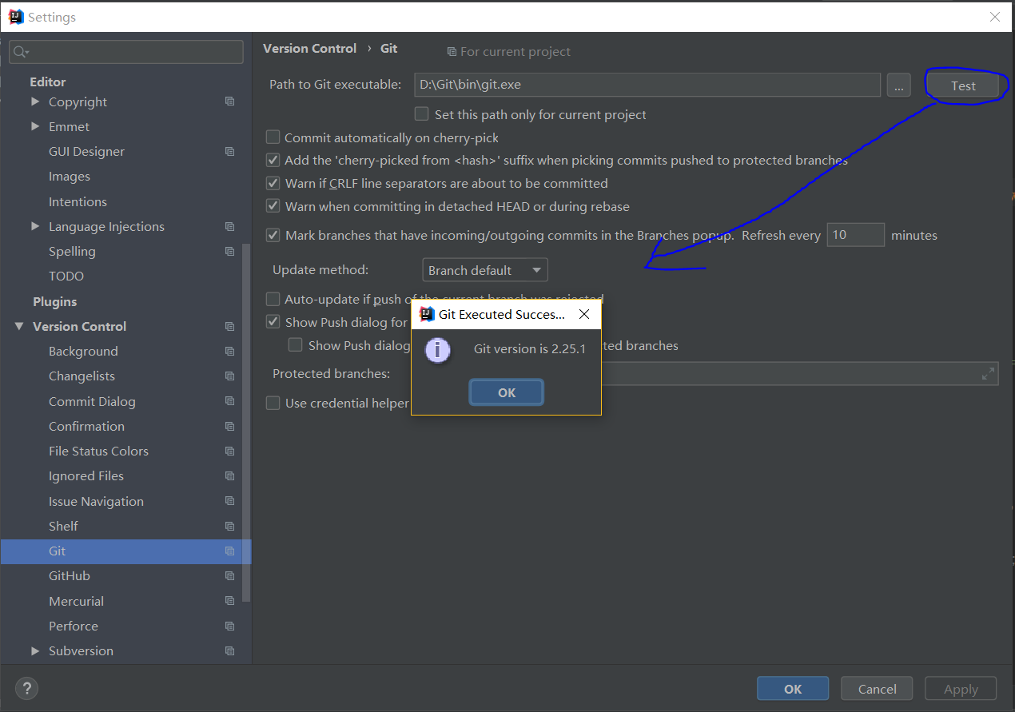Click the project-level icon beside Confirmation
This screenshot has width=1015, height=712.
(x=230, y=426)
